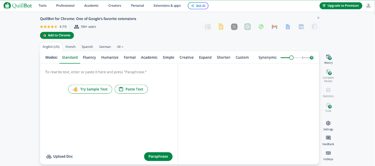Open the Creators menu
This screenshot has width=375, height=166.
[115, 6]
